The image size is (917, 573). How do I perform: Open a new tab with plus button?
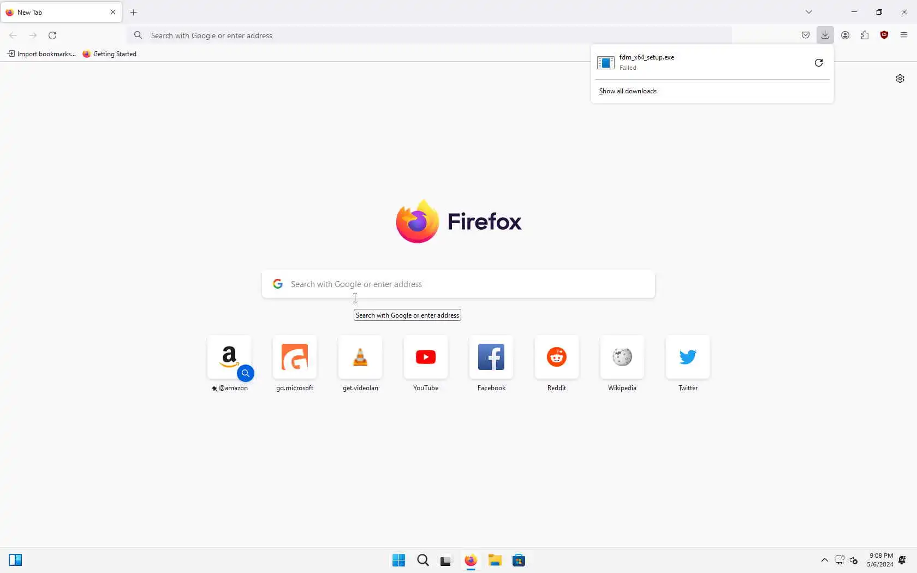click(x=134, y=12)
